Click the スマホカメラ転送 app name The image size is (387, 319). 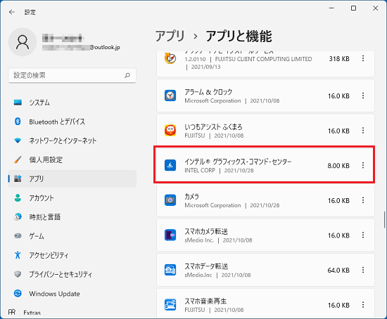pyautogui.click(x=206, y=231)
